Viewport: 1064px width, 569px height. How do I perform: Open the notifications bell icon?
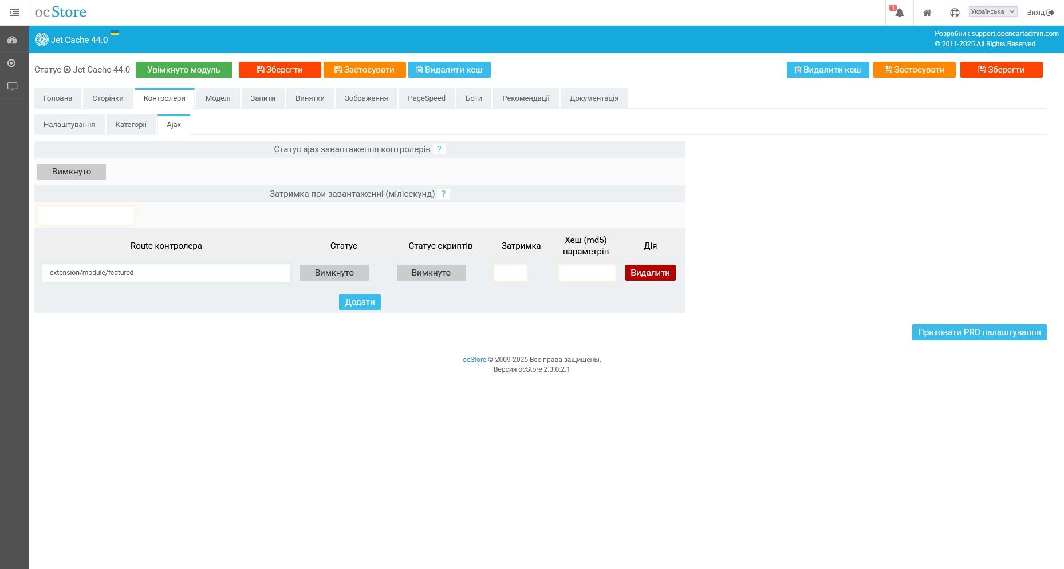tap(899, 13)
